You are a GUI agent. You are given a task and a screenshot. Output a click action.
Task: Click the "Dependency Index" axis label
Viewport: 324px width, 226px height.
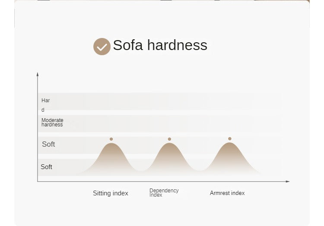point(164,192)
